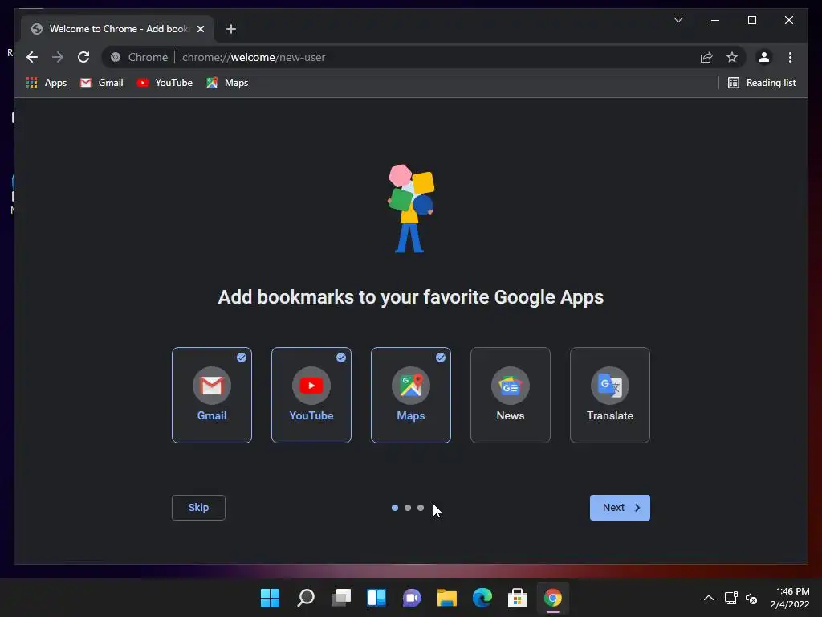The width and height of the screenshot is (822, 617).
Task: Open the Reading list panel
Action: coord(762,83)
